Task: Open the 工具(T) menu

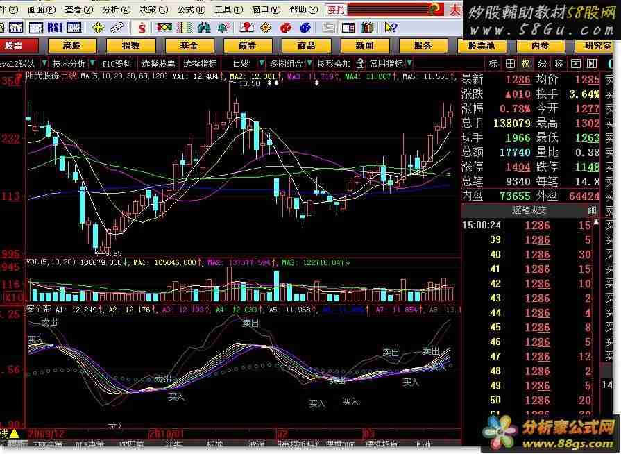Action: tap(229, 10)
